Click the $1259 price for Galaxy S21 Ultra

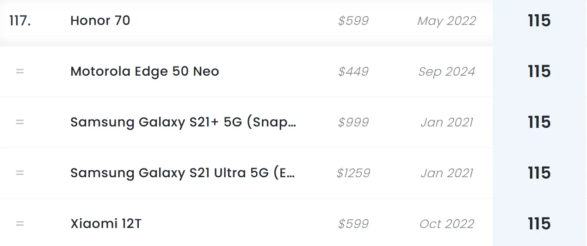[x=353, y=173]
